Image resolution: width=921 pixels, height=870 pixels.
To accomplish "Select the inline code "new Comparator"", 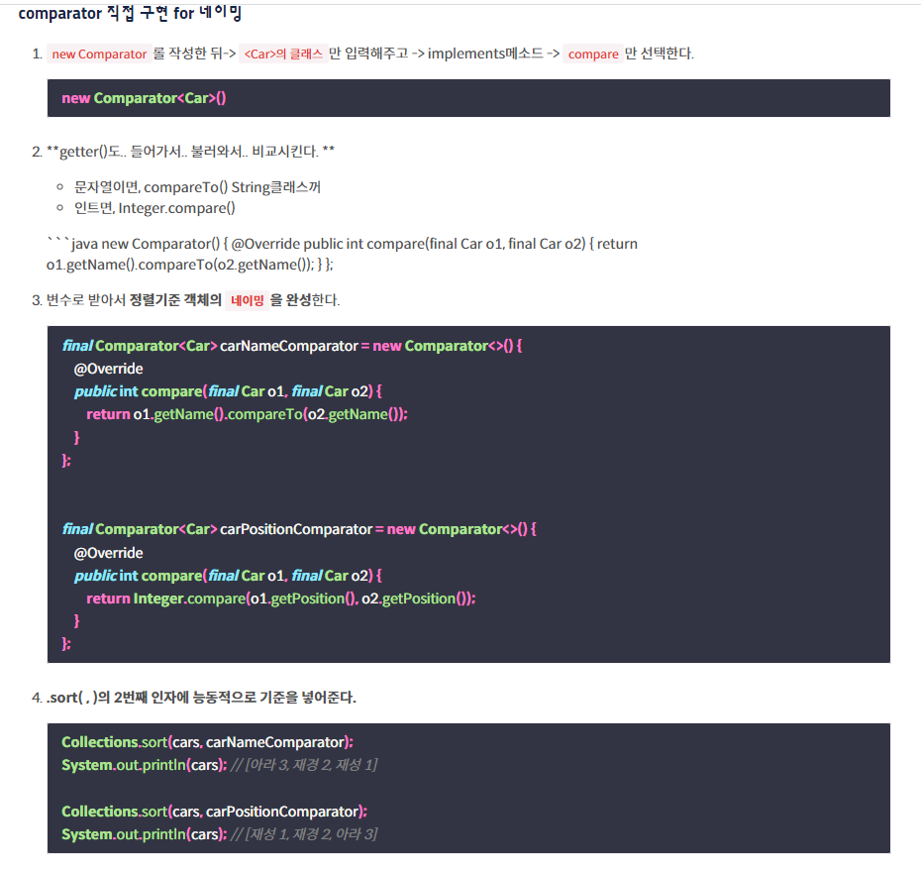I will click(99, 54).
